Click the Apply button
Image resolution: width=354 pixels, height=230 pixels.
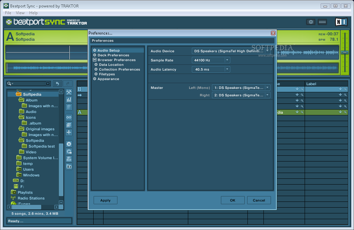coord(106,200)
